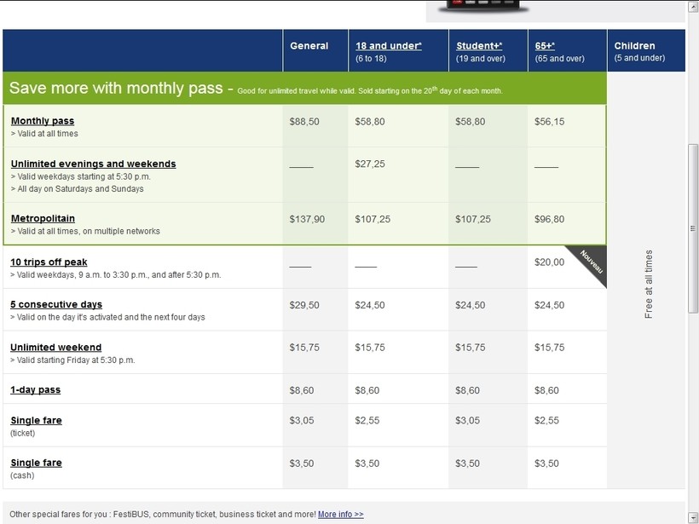Click the 18 and under* column header
This screenshot has width=699, height=524.
click(x=388, y=46)
